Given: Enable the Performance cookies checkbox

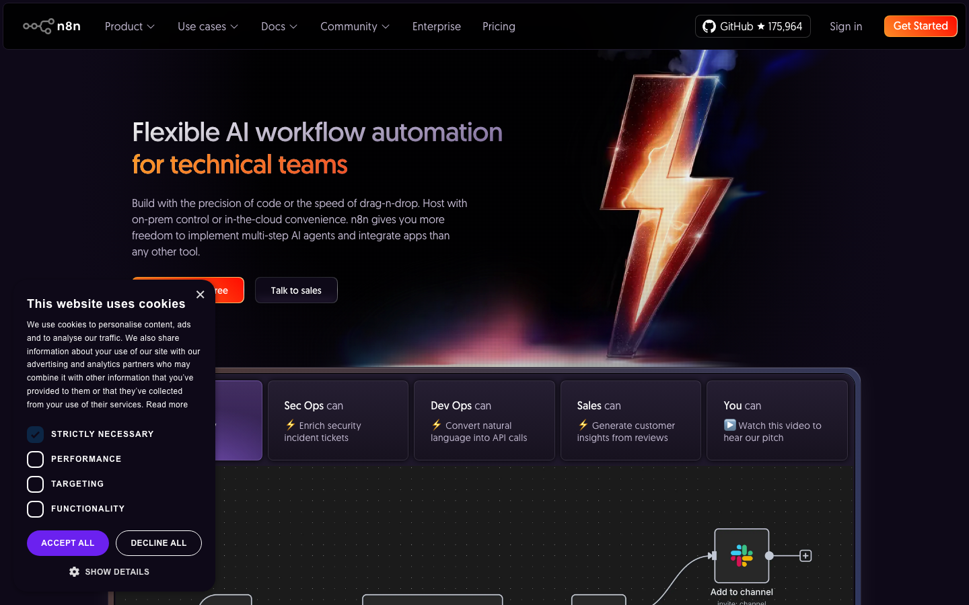Looking at the screenshot, I should 36,459.
